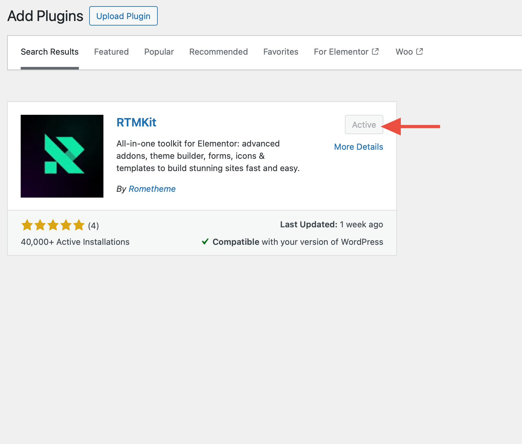Open the For Elementor external tab
The height and width of the screenshot is (444, 522).
[x=346, y=52]
